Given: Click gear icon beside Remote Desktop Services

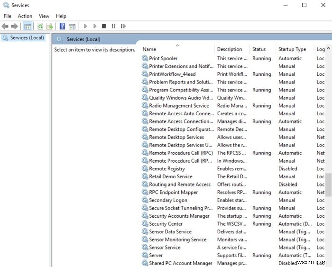Looking at the screenshot, I should (x=145, y=137).
